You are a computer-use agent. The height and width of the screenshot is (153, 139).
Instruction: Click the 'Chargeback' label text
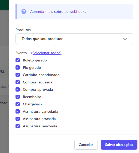click(33, 104)
